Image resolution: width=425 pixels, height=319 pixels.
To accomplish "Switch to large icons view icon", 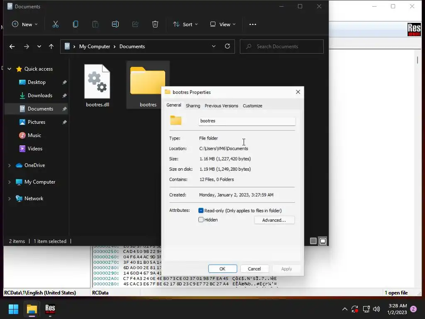I will 323,241.
